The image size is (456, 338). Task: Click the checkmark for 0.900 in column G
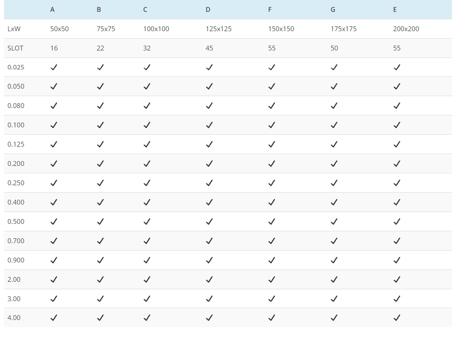coord(334,260)
